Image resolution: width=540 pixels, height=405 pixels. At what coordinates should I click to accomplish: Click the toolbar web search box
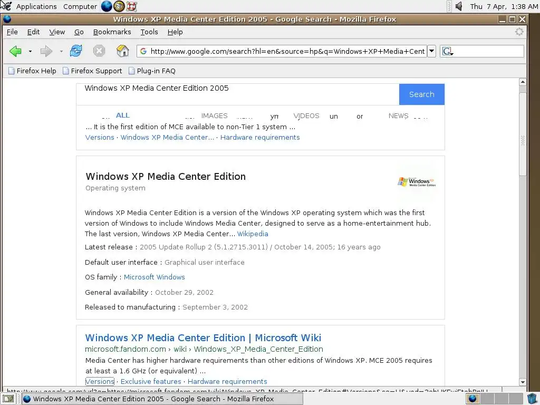[488, 51]
